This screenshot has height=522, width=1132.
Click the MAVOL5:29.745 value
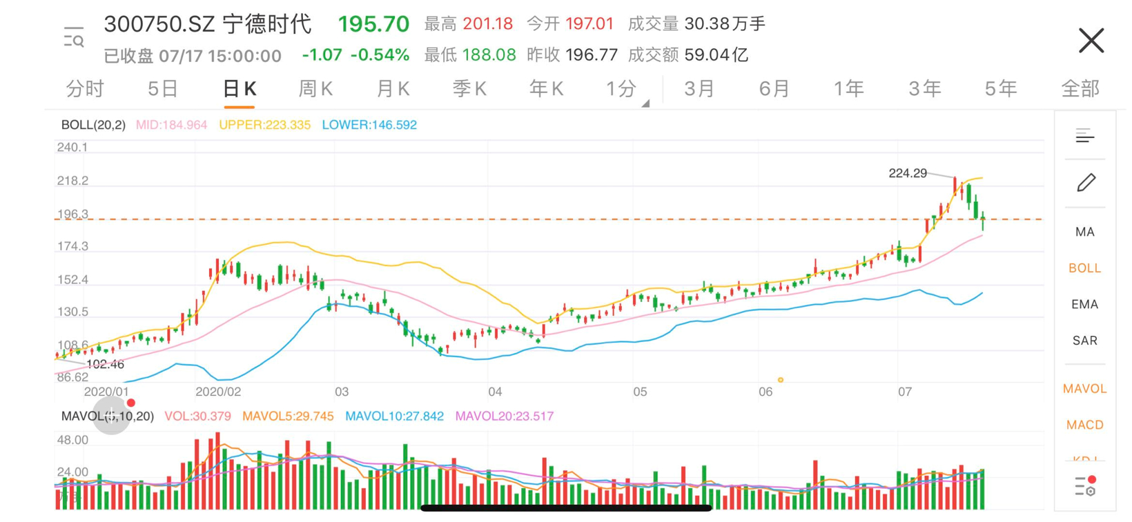click(x=288, y=416)
